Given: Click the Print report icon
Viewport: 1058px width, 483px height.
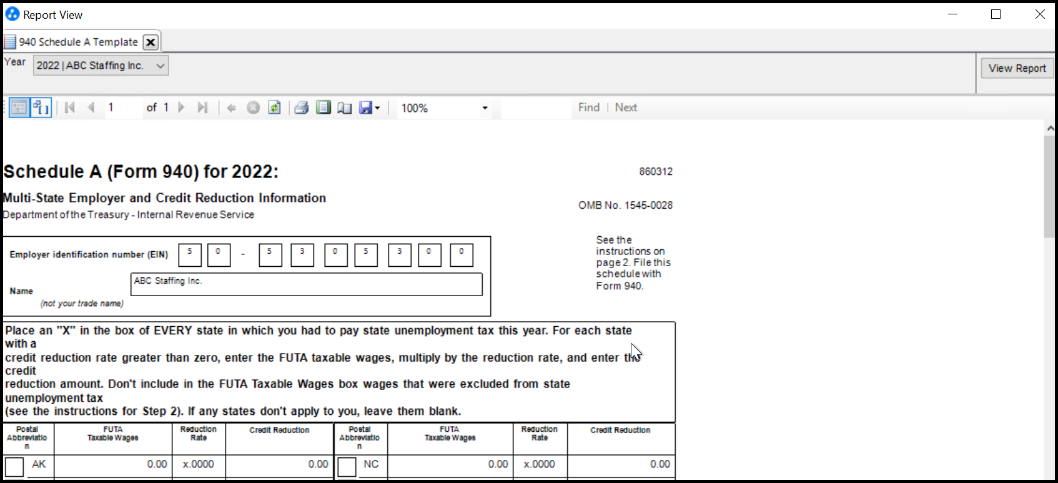Looking at the screenshot, I should [x=302, y=107].
